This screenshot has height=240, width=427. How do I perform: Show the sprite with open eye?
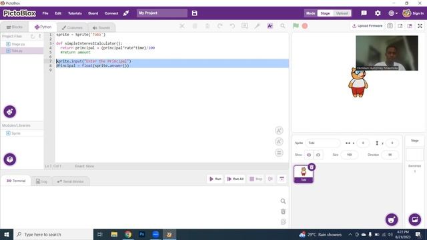(309, 155)
